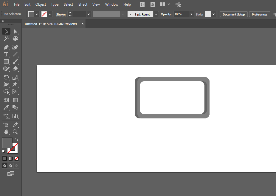Image resolution: width=276 pixels, height=196 pixels.
Task: Open the Object menu
Action: (x=41, y=4)
